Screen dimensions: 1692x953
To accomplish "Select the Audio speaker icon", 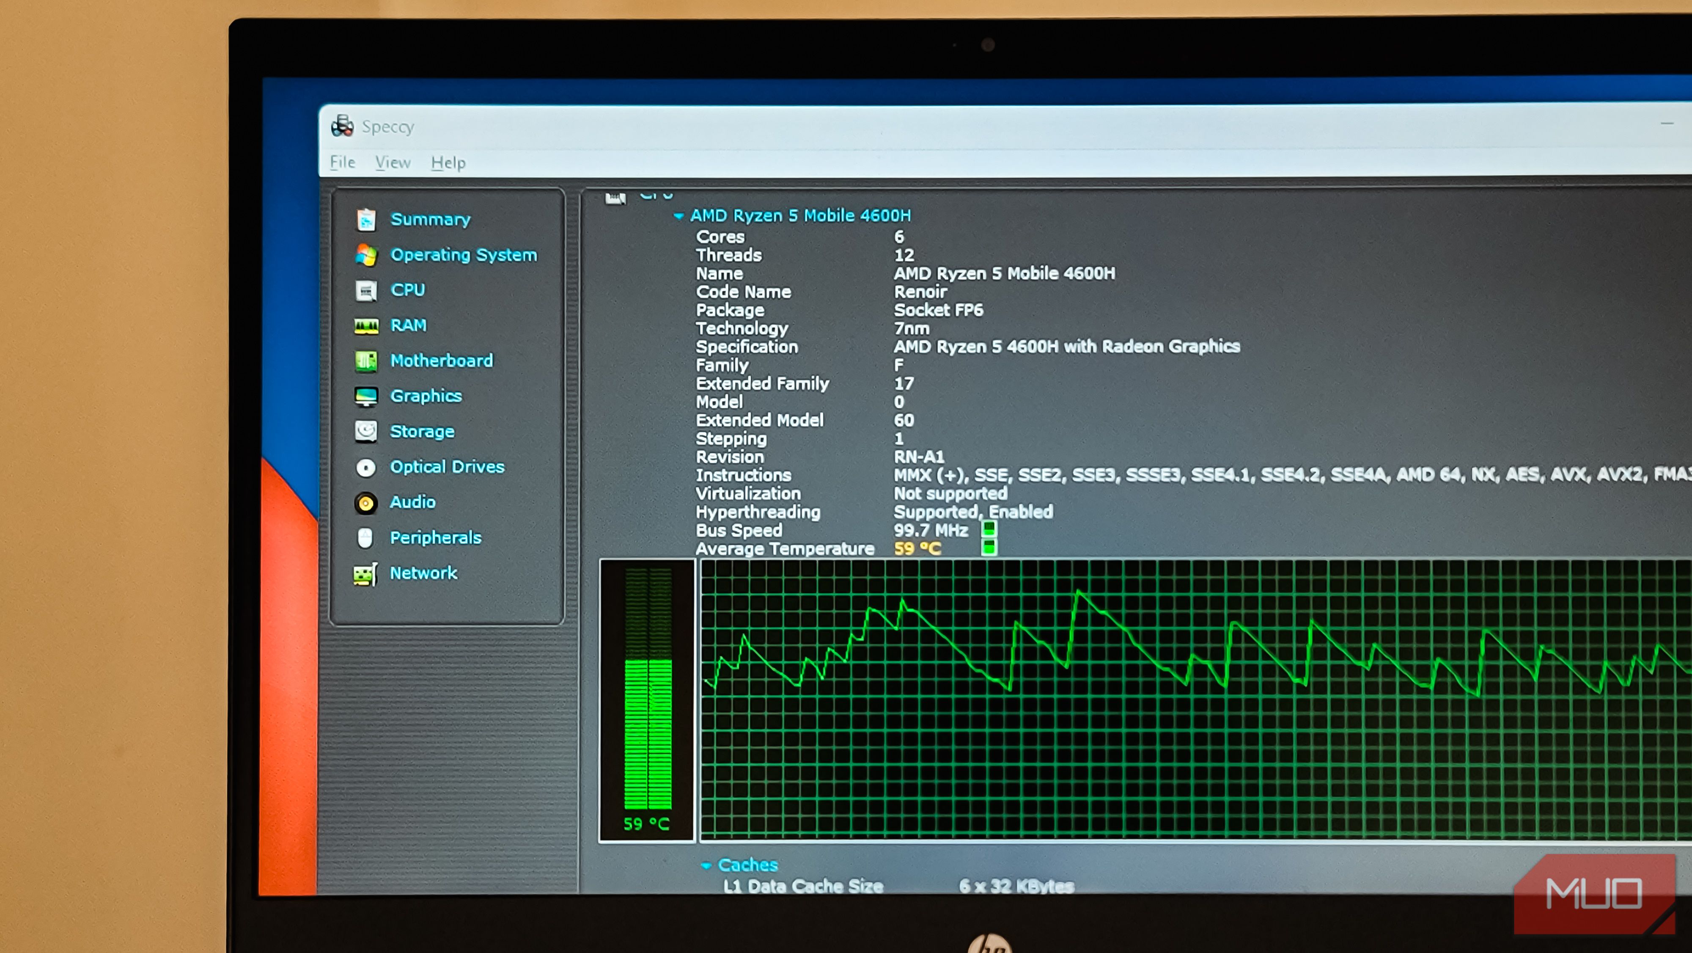I will [366, 502].
